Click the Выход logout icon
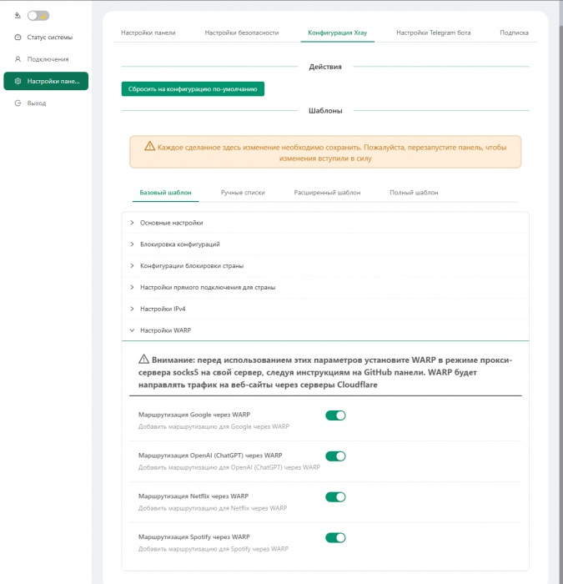 tap(18, 103)
